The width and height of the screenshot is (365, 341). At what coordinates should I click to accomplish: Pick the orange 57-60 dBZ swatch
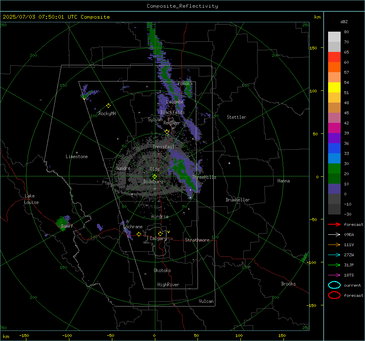tap(334, 67)
